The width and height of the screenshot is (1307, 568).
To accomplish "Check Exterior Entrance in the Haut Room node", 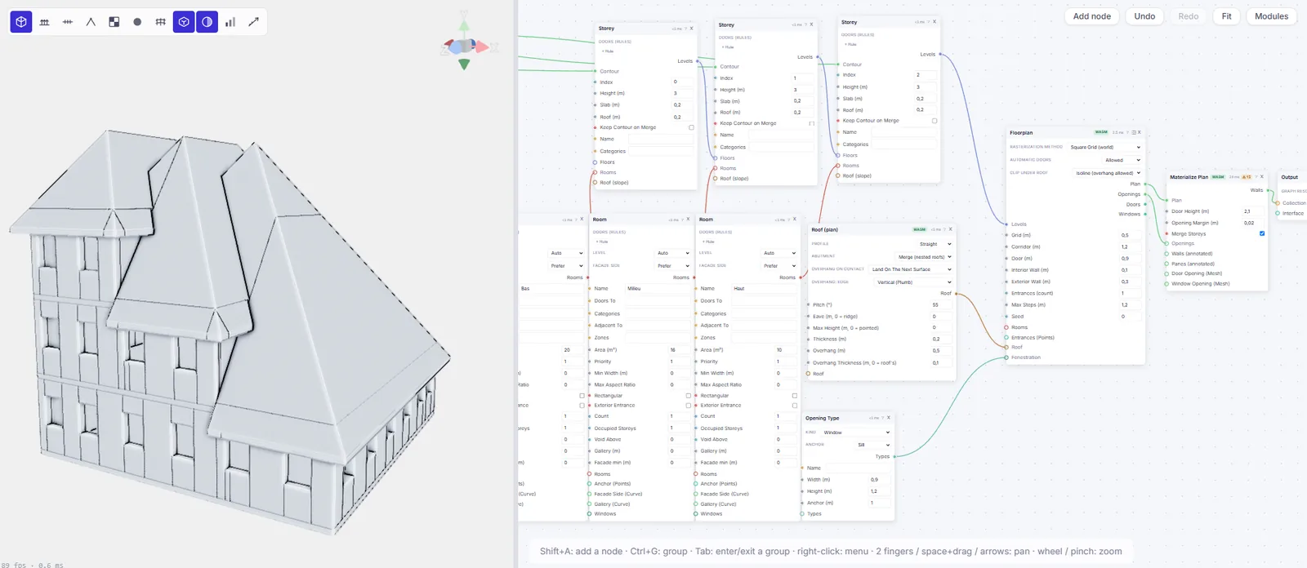I will click(x=795, y=406).
